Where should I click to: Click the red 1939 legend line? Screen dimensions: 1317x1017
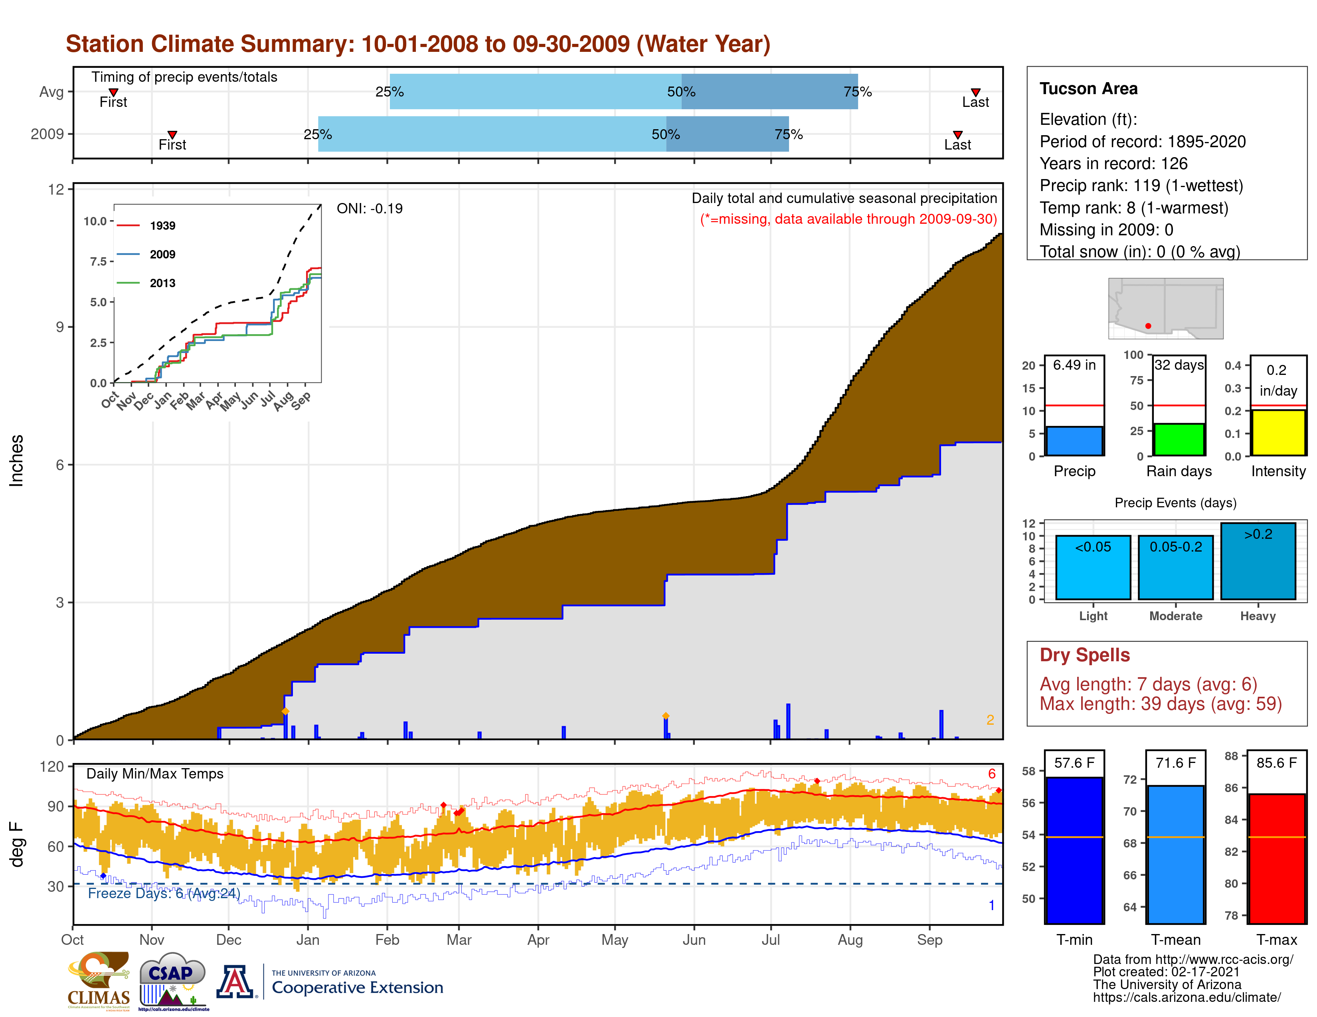[129, 225]
